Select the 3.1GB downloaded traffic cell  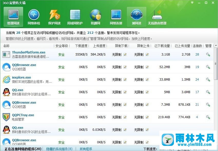166,55
